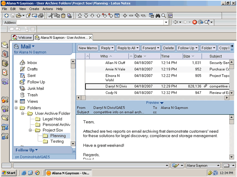Open the Reply to All dropdown button
Viewport: 237px width, 177px height.
(128, 48)
